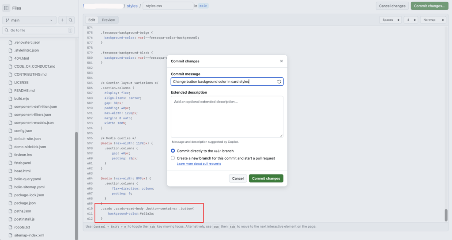
Task: Click file icon next to favicon.ico
Action: click(11, 155)
